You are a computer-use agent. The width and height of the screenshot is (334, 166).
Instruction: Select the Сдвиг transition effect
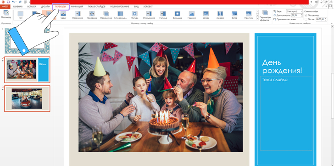click(63, 15)
